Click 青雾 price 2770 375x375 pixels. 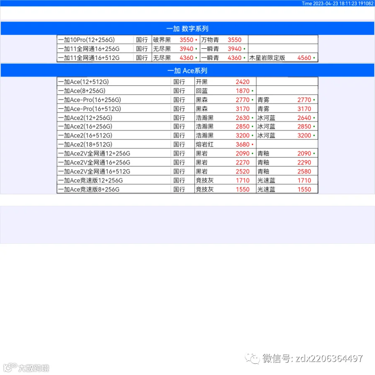(x=304, y=100)
